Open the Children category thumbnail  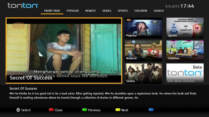coord(185,51)
